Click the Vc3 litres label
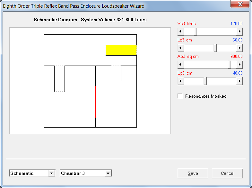252x188 pixels. coord(187,24)
